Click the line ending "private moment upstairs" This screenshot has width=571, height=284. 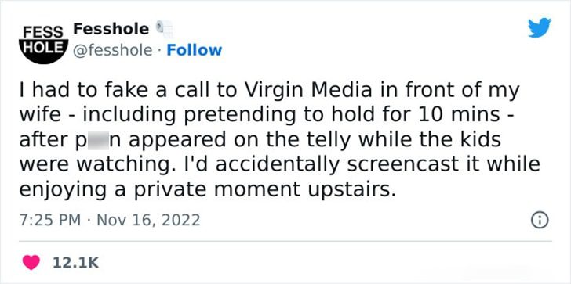207,189
